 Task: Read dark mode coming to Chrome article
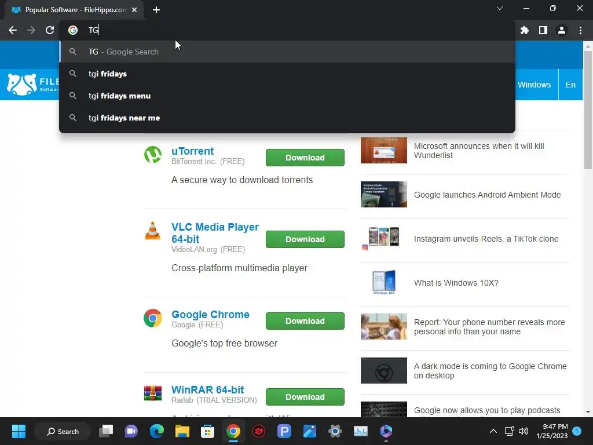pos(490,371)
